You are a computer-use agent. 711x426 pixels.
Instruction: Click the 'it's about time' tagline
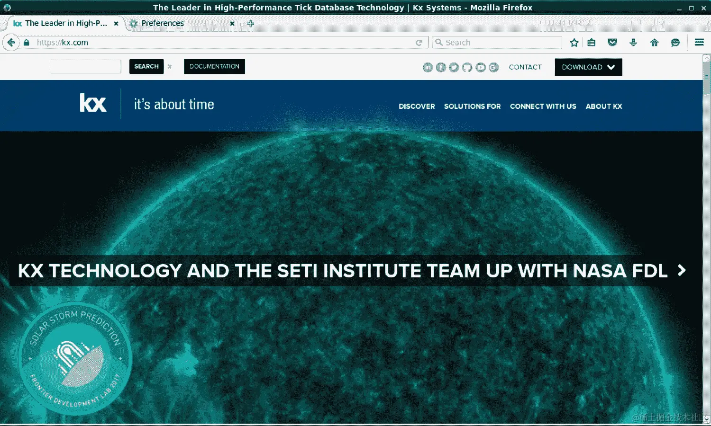pos(174,105)
